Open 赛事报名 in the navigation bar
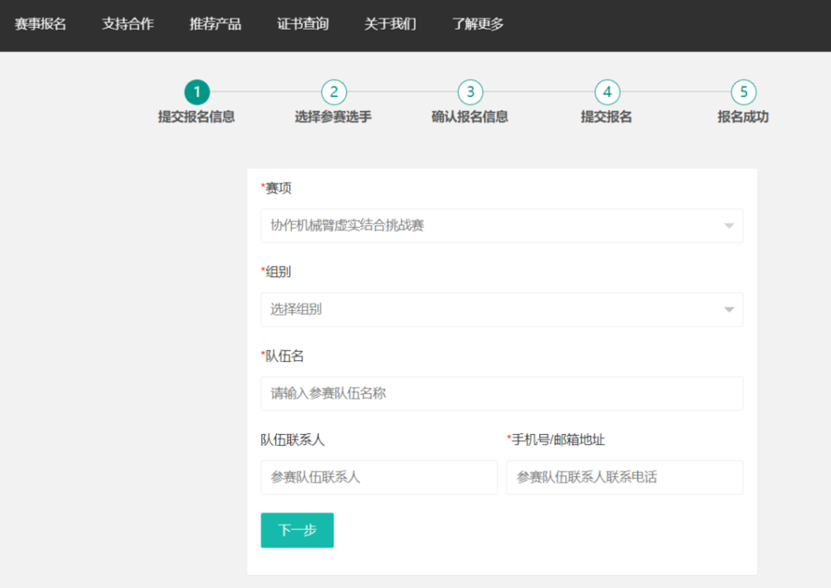831x588 pixels. tap(41, 24)
